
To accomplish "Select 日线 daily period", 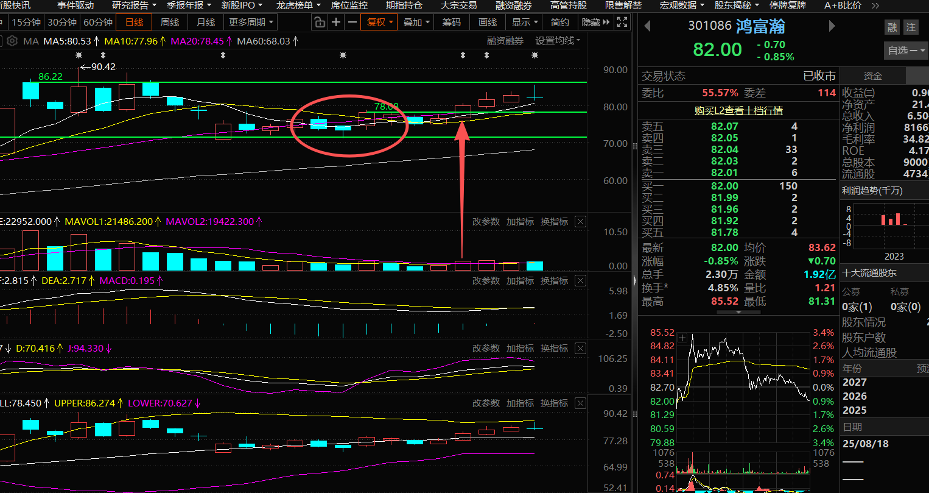I will [135, 23].
